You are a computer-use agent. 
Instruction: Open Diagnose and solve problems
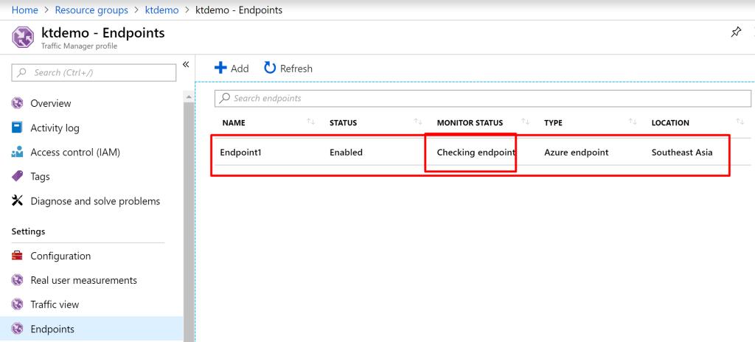click(x=95, y=201)
